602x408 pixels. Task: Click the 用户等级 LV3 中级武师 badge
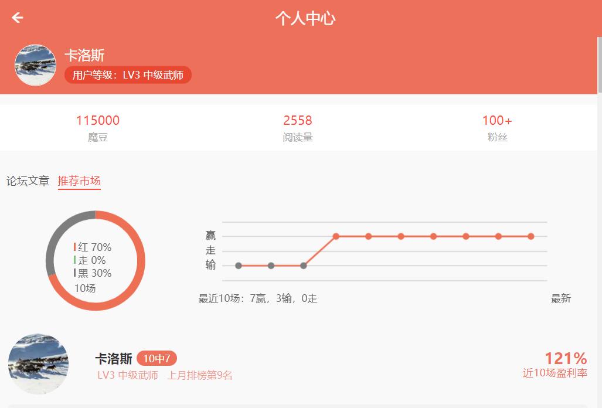tap(128, 75)
